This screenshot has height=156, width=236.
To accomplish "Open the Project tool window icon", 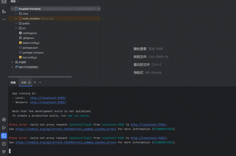I will 4,1.
